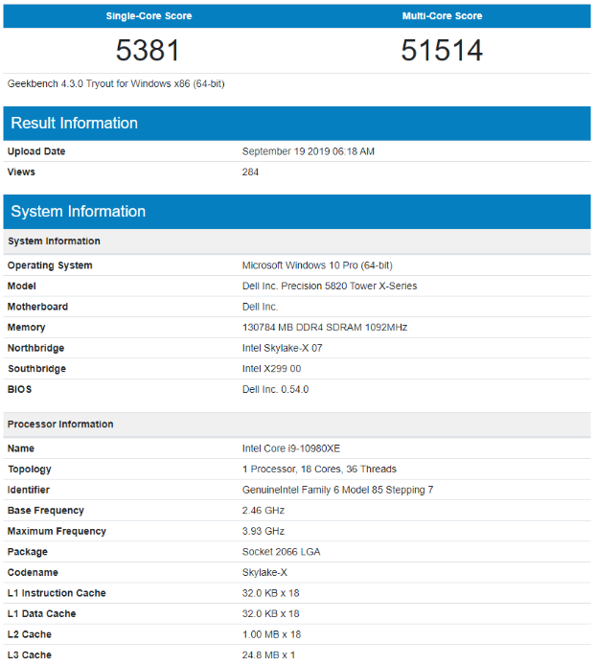Screen dimensions: 596x665
Task: Click 1 Processor, 18 Cores, 36 Threads
Action: (319, 470)
